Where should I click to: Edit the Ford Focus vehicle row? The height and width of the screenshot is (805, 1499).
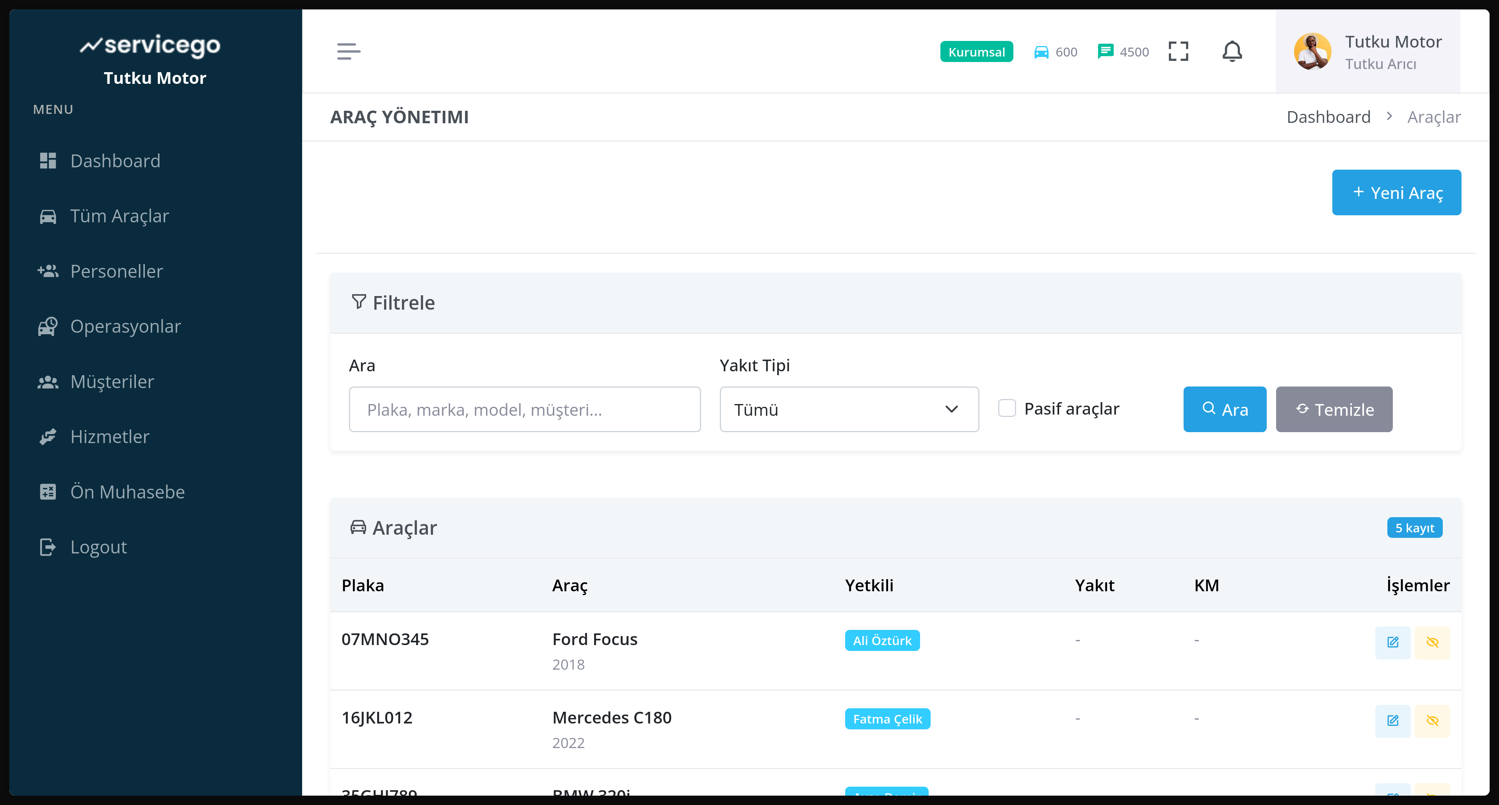[x=1392, y=642]
